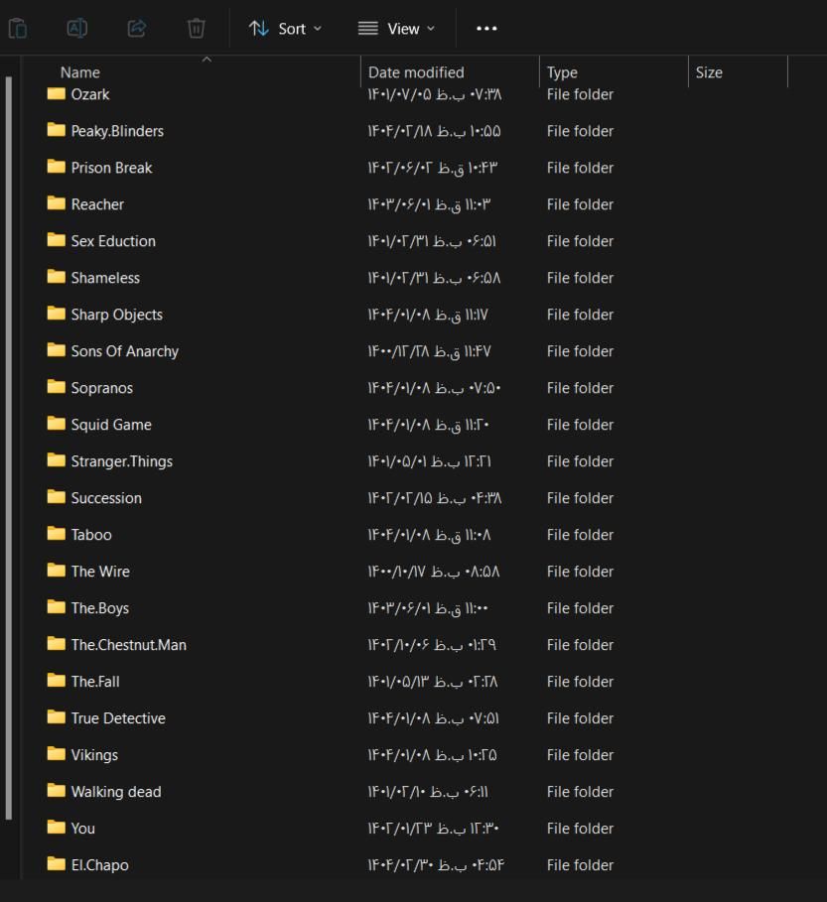Click the Reacher name text
The width and height of the screenshot is (827, 902).
click(97, 204)
